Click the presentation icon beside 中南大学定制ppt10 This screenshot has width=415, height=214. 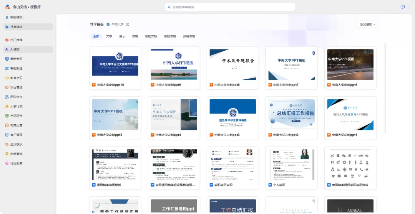94,85
